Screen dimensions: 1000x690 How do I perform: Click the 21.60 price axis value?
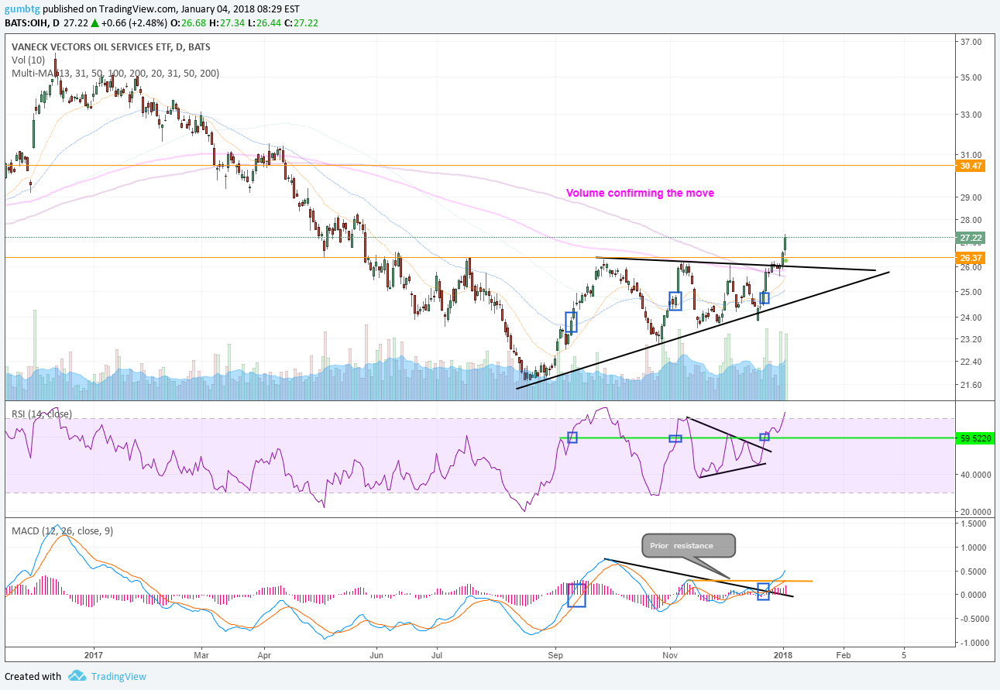tap(971, 385)
